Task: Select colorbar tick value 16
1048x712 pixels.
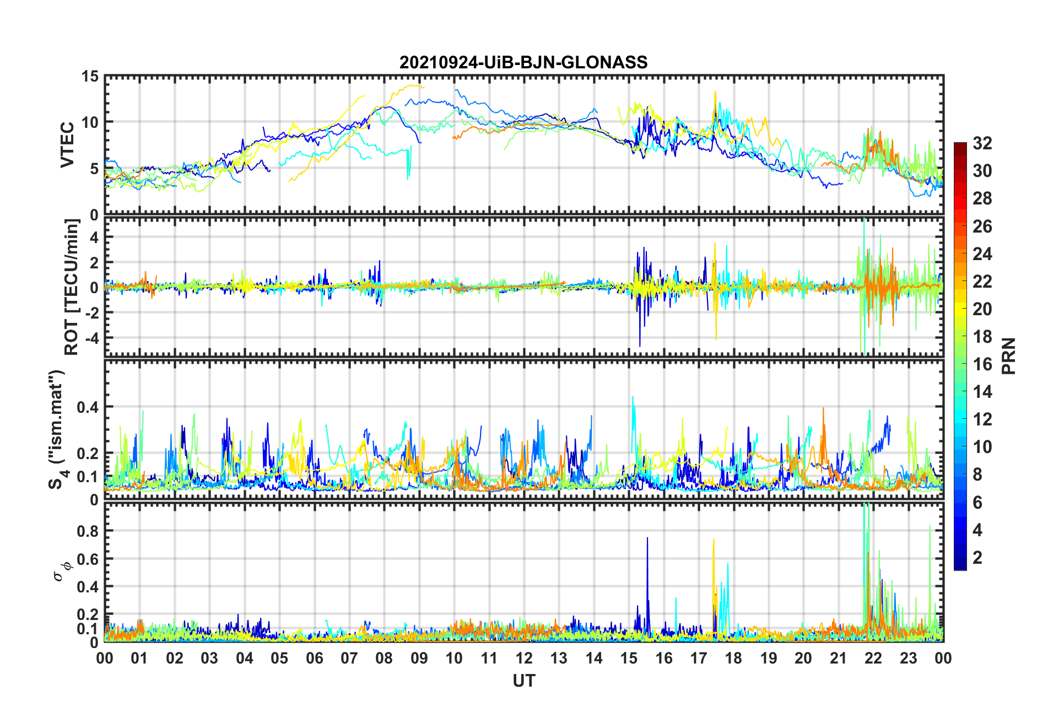Action: [x=982, y=364]
